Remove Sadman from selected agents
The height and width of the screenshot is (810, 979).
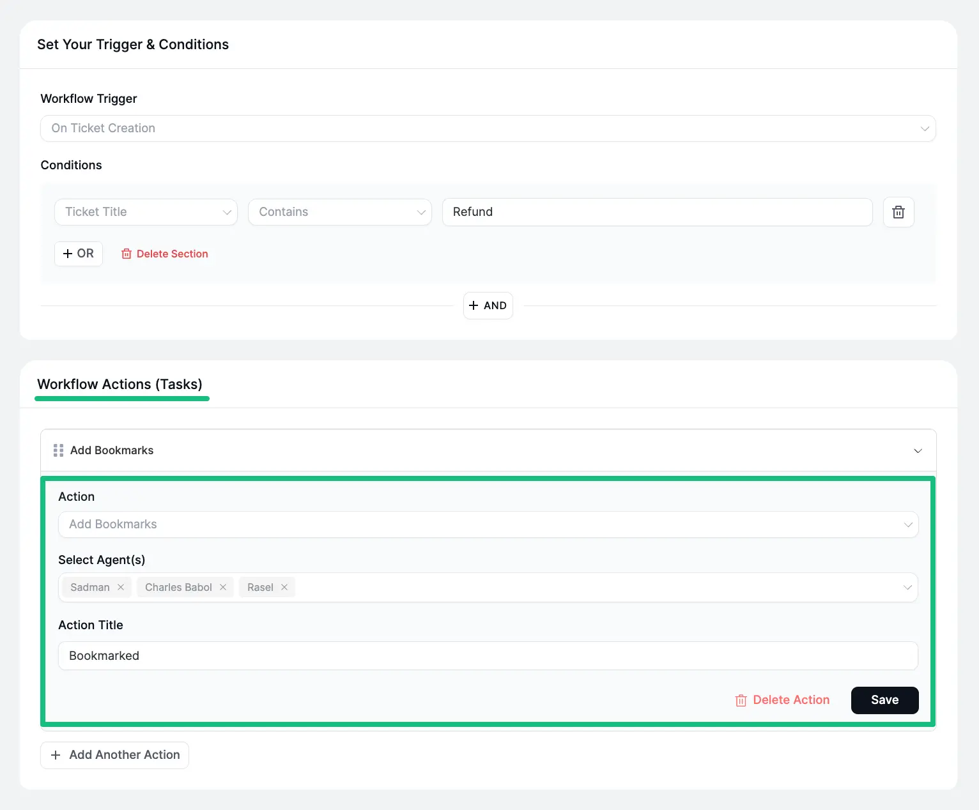pos(121,587)
